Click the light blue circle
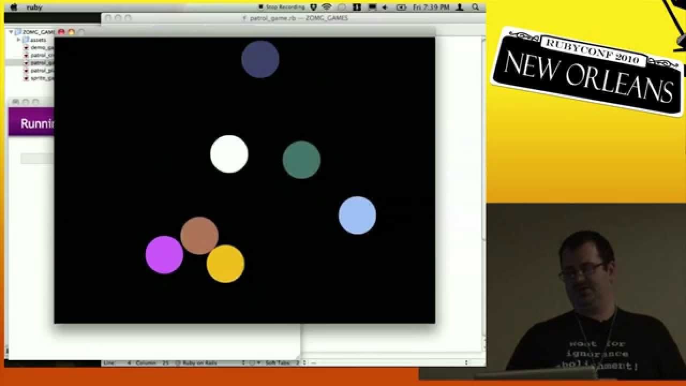 coord(357,216)
